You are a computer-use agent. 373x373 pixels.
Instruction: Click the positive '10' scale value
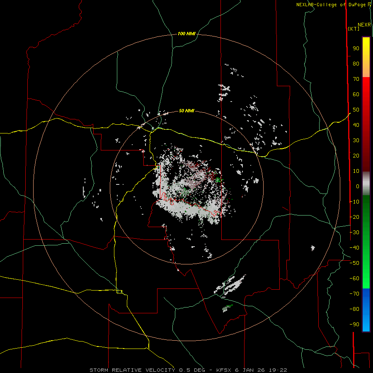coord(356,171)
